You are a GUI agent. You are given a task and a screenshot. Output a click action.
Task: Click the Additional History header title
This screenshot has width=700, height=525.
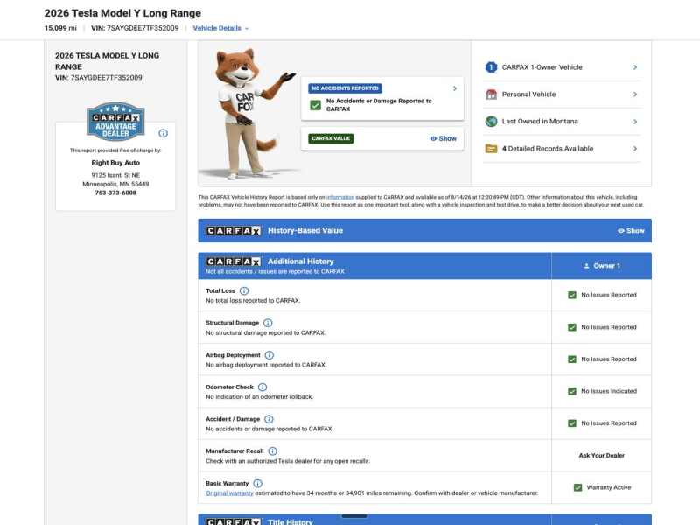pyautogui.click(x=300, y=261)
